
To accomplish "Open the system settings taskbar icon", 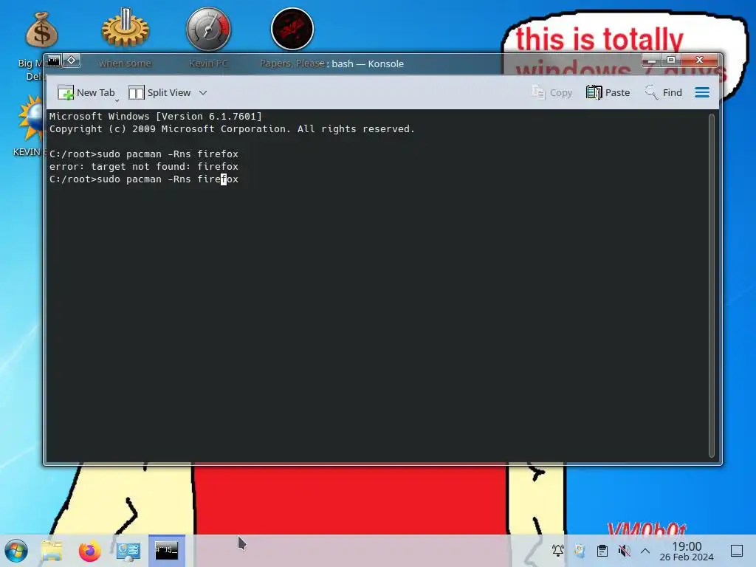I will [128, 551].
